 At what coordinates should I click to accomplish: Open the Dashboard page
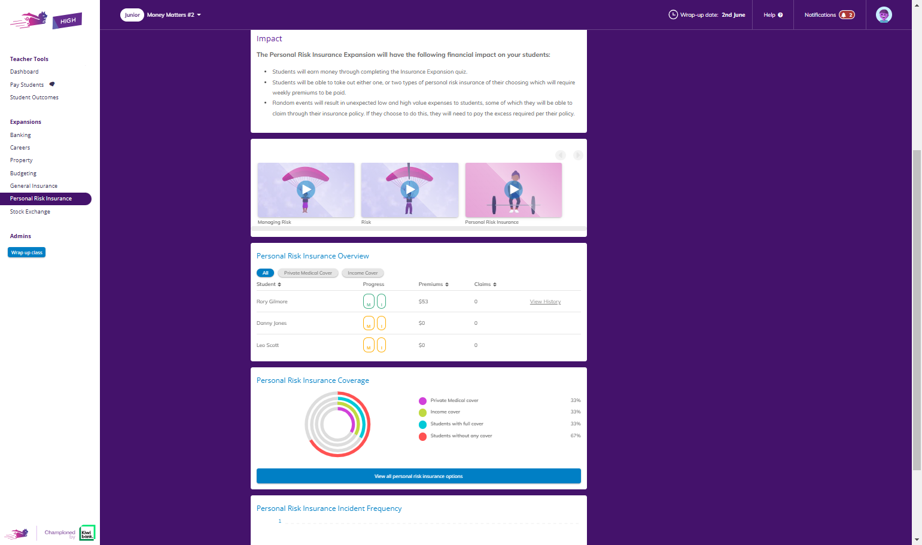tap(25, 72)
